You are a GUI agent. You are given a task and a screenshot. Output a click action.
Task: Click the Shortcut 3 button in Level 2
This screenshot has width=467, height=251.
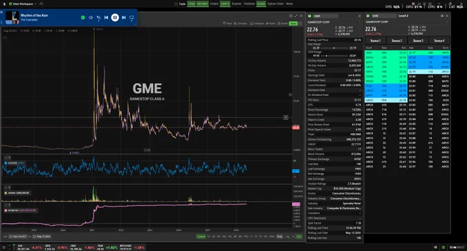[x=418, y=40]
